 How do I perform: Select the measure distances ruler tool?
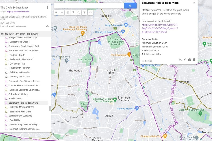coord(90,12)
